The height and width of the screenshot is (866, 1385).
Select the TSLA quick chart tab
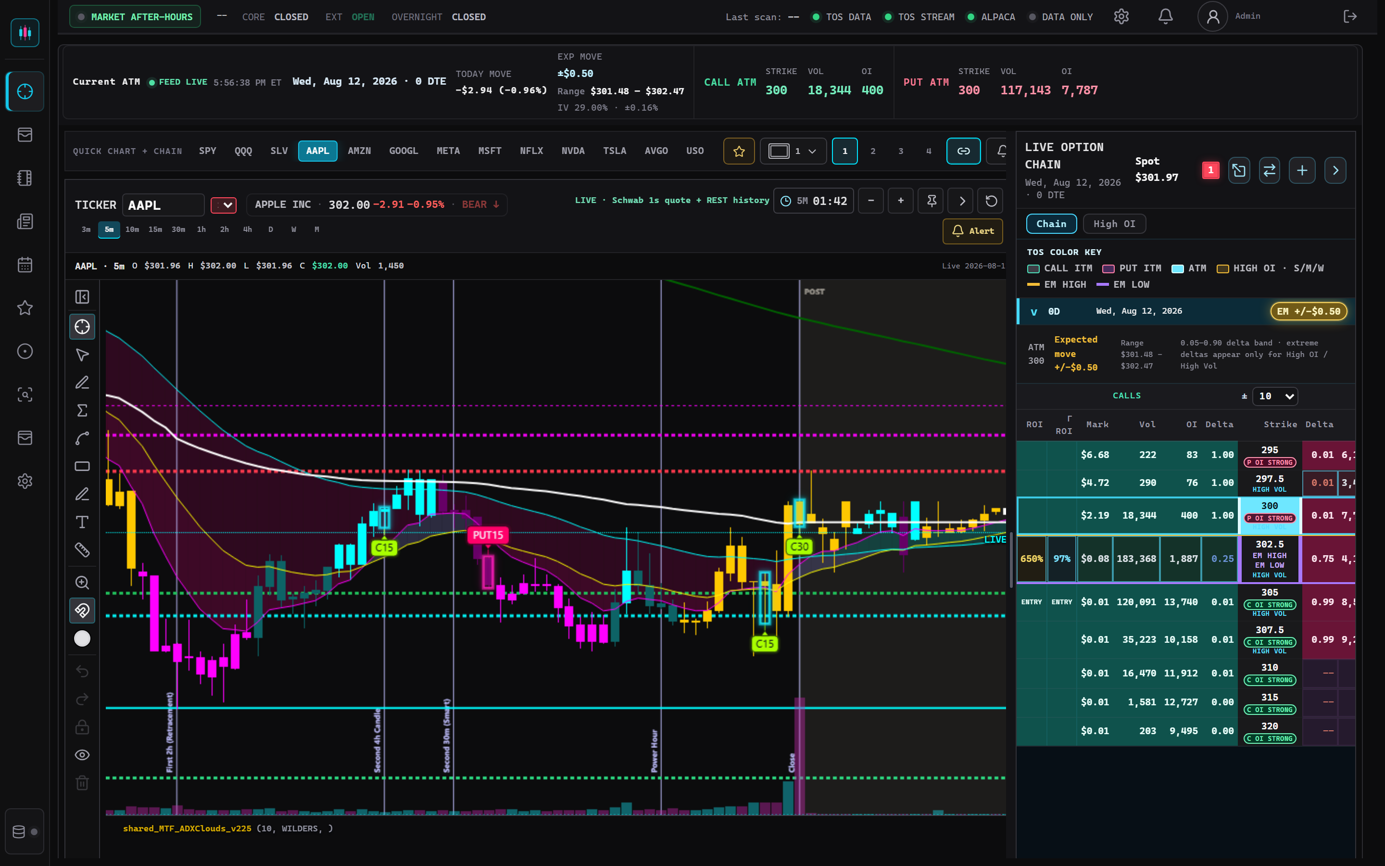click(614, 151)
